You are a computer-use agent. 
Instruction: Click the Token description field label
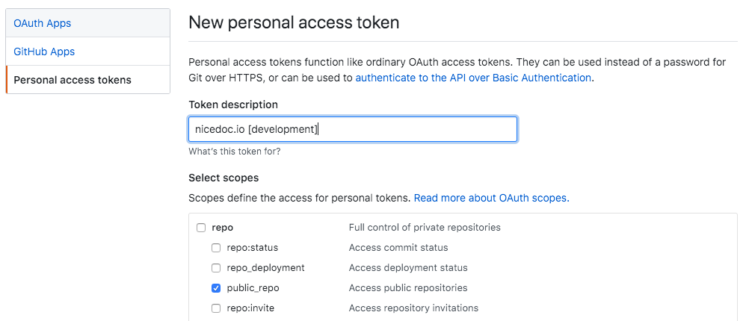pos(233,105)
